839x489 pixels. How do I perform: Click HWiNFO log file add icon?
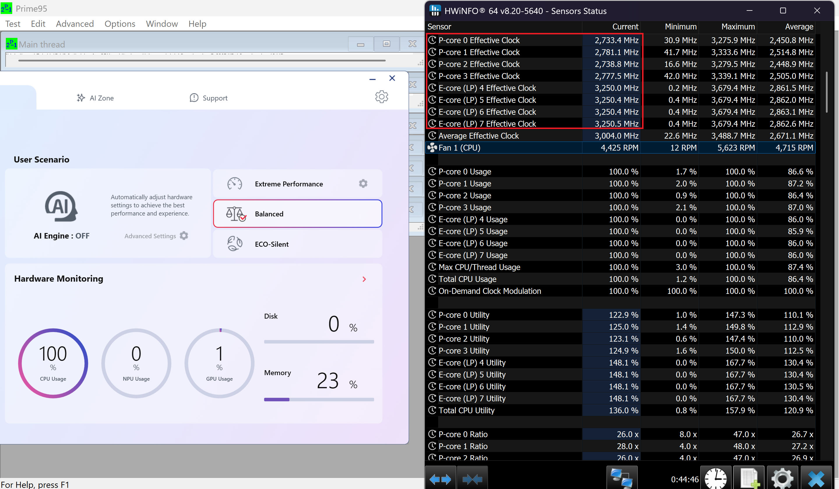749,478
